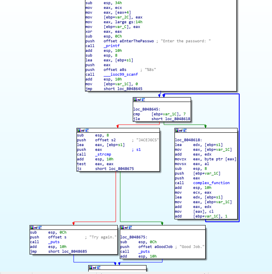Click the node color icon on loc_8048645 block
The height and width of the screenshot is (274, 272).
click(135, 100)
